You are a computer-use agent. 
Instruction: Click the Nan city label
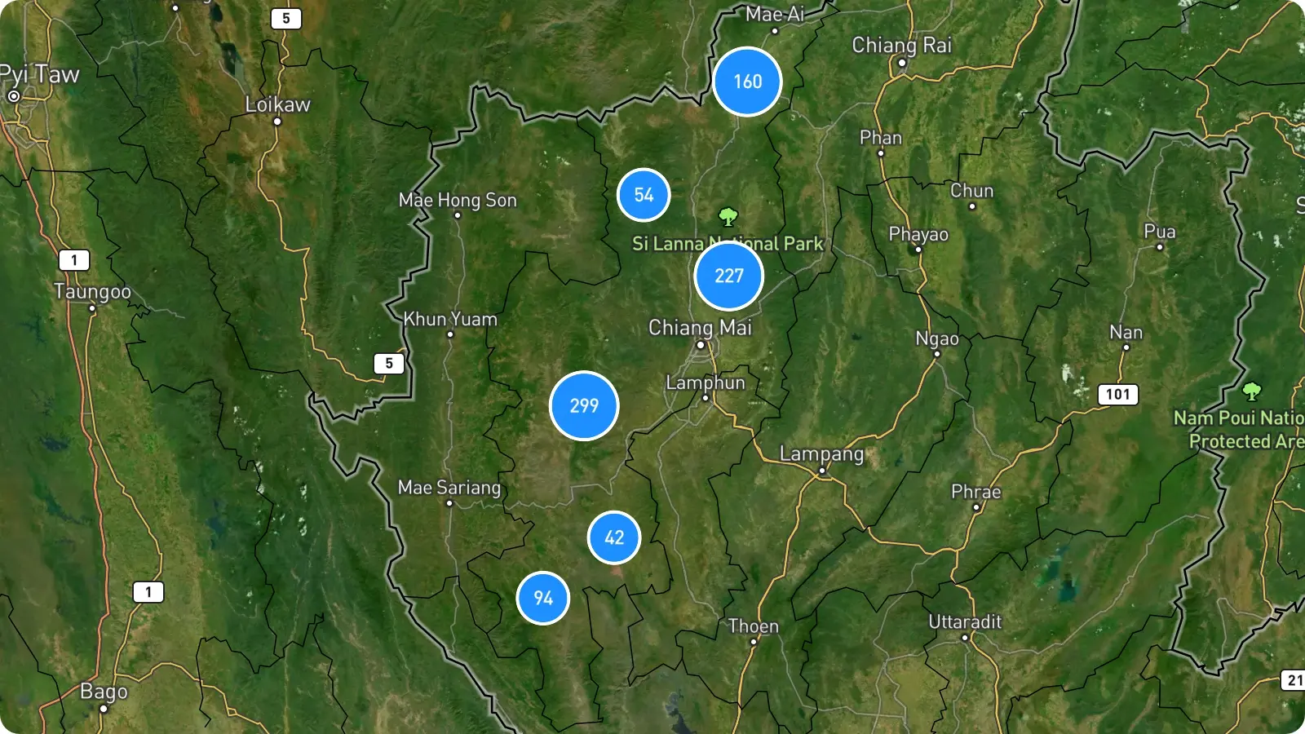(x=1126, y=332)
